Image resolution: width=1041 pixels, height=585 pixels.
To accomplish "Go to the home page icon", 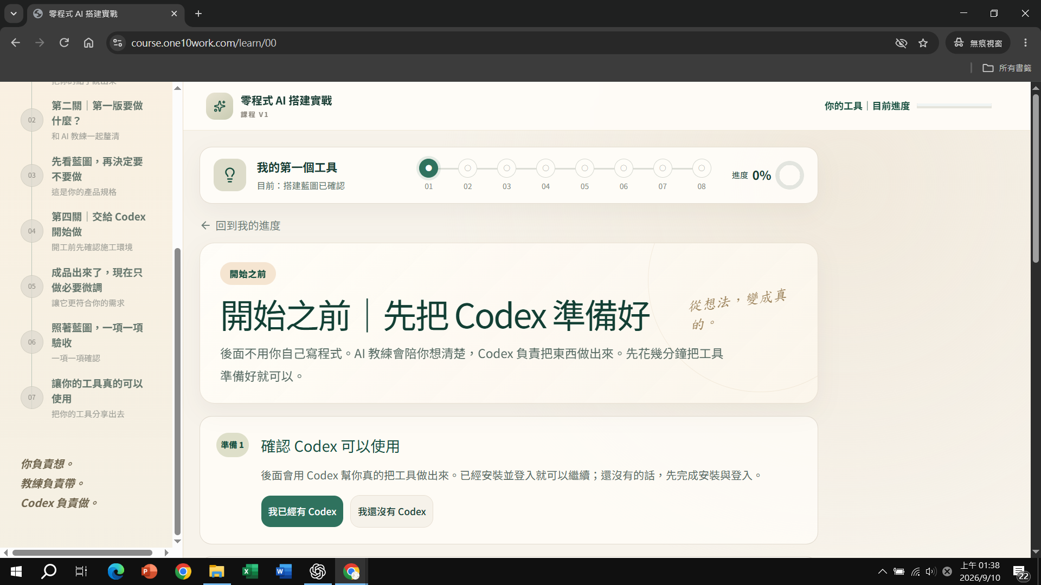I will point(88,43).
